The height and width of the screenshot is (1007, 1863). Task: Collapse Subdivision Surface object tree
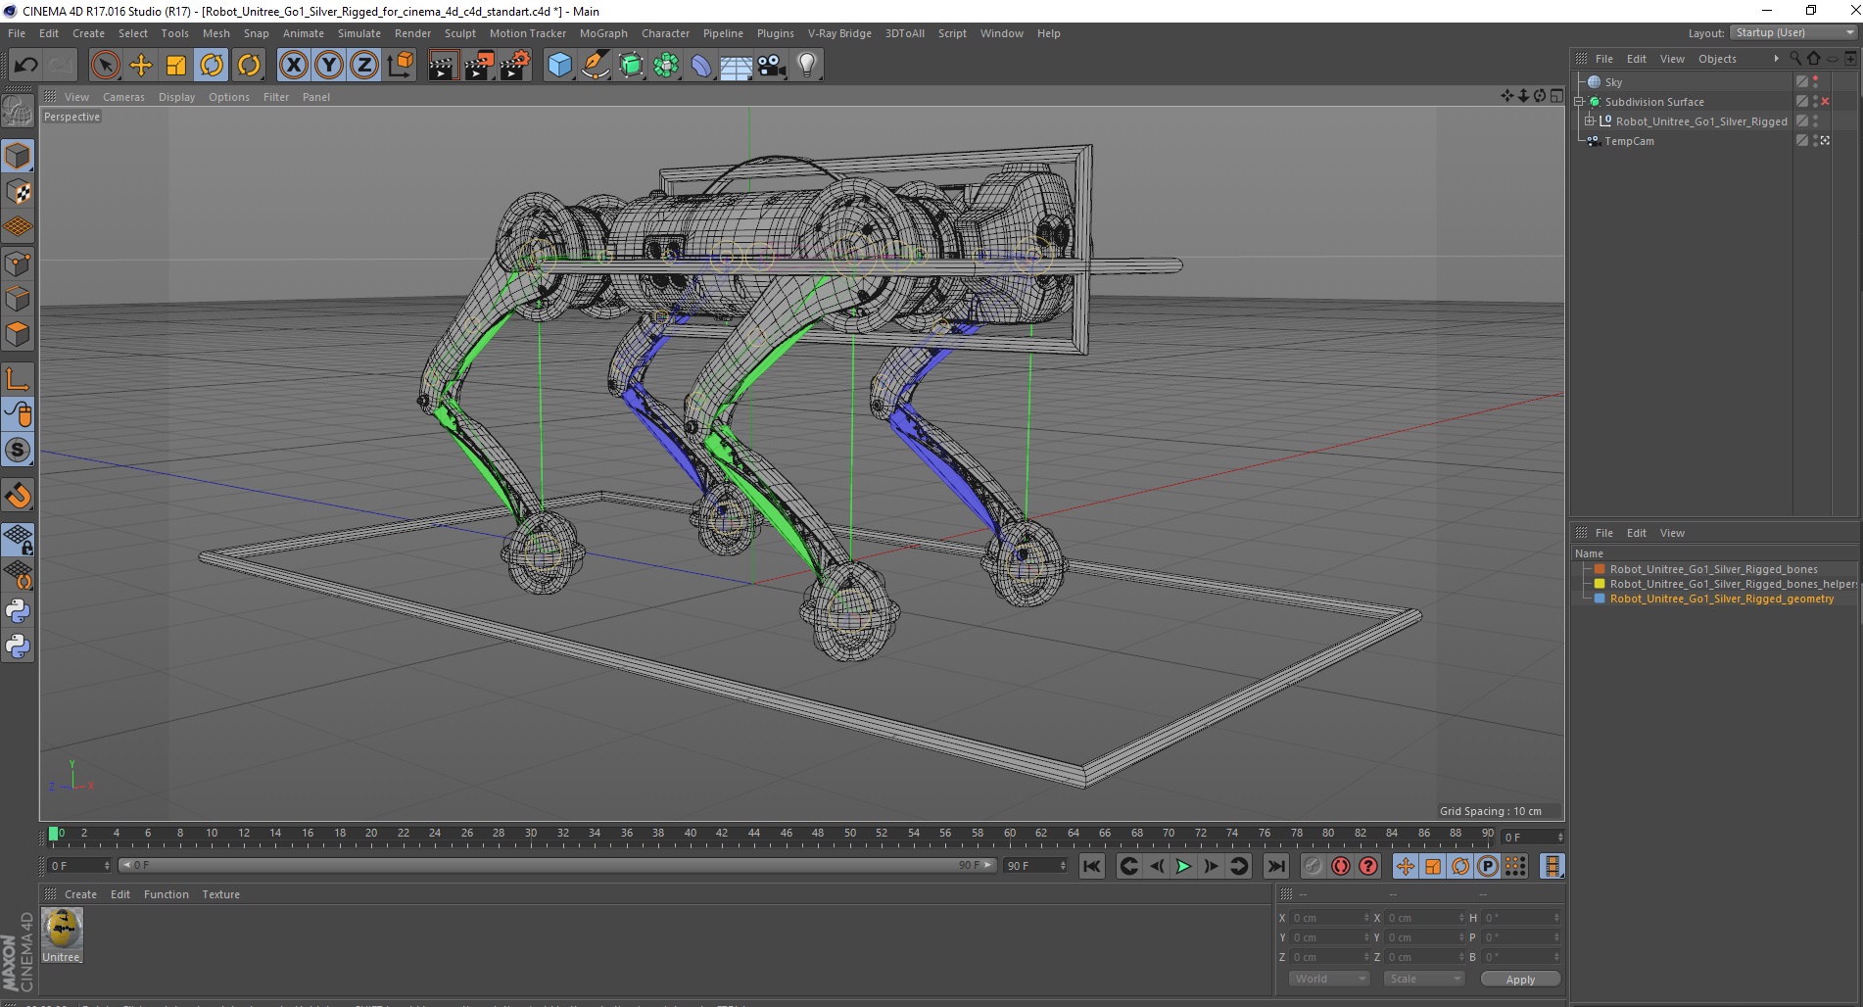(x=1579, y=102)
